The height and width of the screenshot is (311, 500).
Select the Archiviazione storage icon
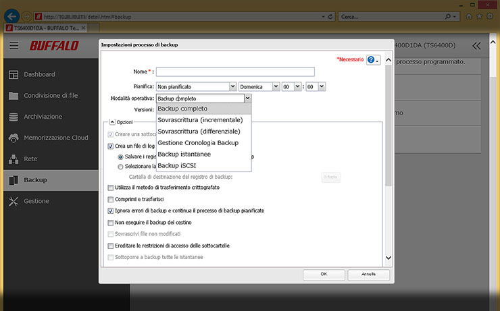14,117
